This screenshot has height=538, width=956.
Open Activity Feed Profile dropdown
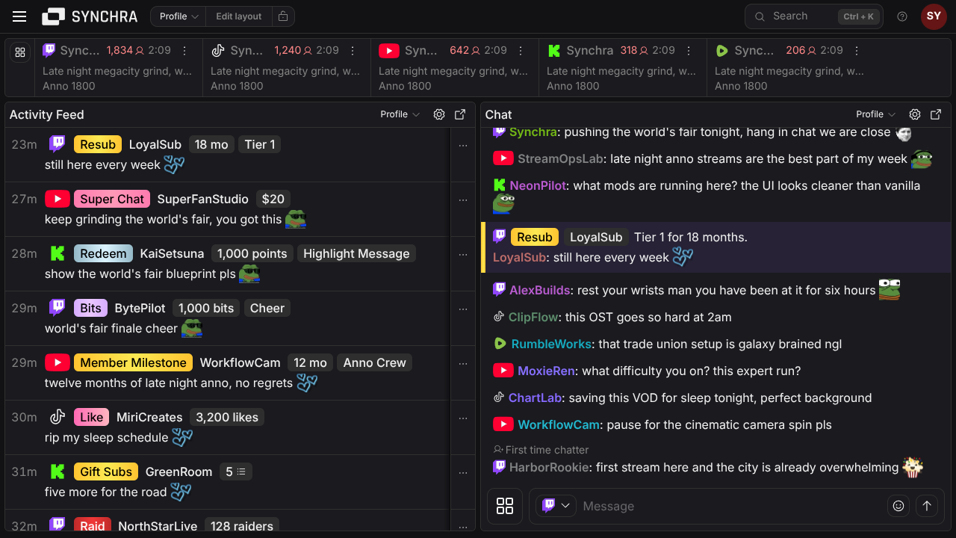click(x=400, y=114)
